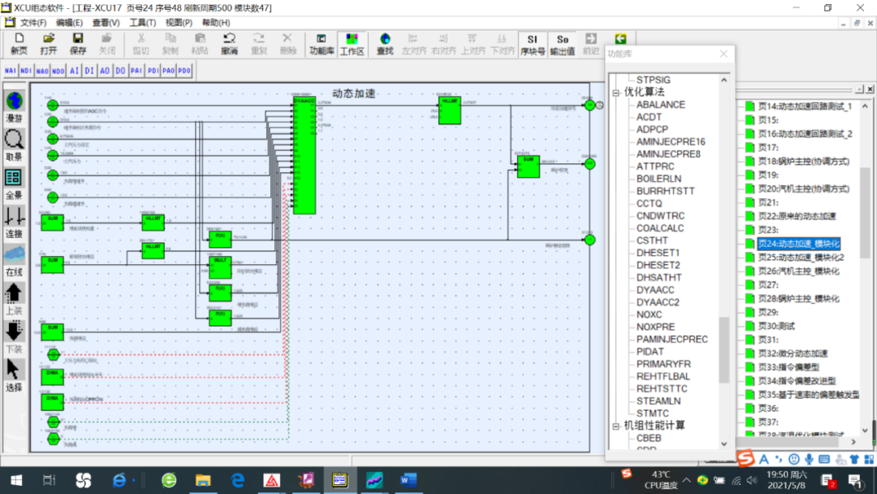Select the 取景 zoom tool

point(15,143)
